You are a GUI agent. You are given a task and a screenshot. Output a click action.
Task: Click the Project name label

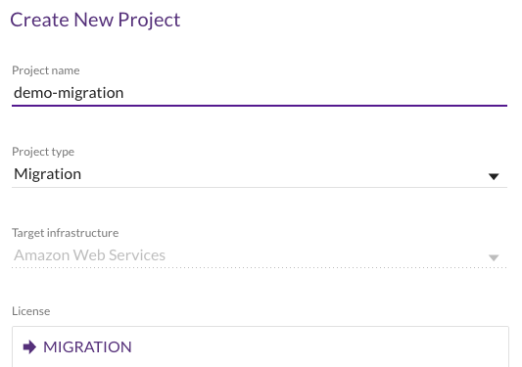point(46,70)
